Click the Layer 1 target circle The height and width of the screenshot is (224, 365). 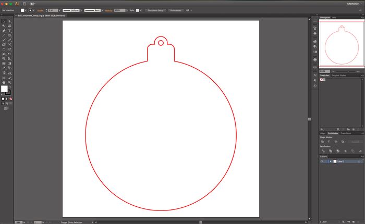[359, 161]
